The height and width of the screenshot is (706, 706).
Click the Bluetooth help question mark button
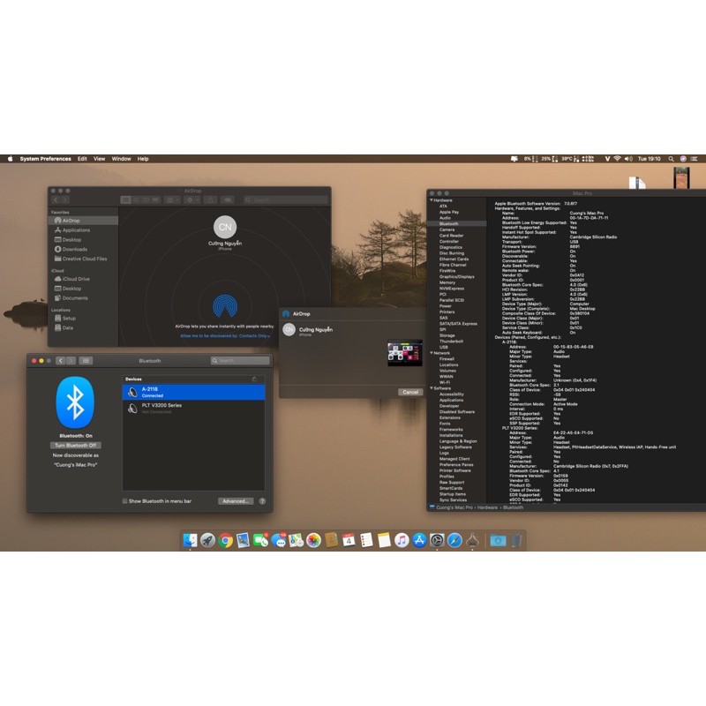click(262, 500)
